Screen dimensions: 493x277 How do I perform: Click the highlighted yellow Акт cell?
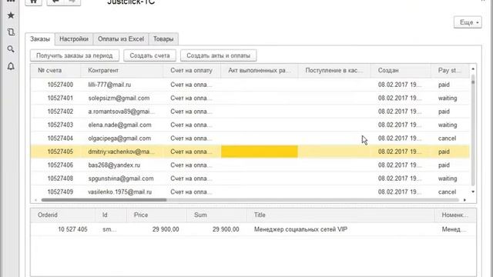click(260, 152)
